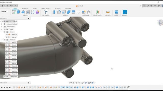Select the Combine tool icon
Screen dimensions: 163x91
[69, 12]
